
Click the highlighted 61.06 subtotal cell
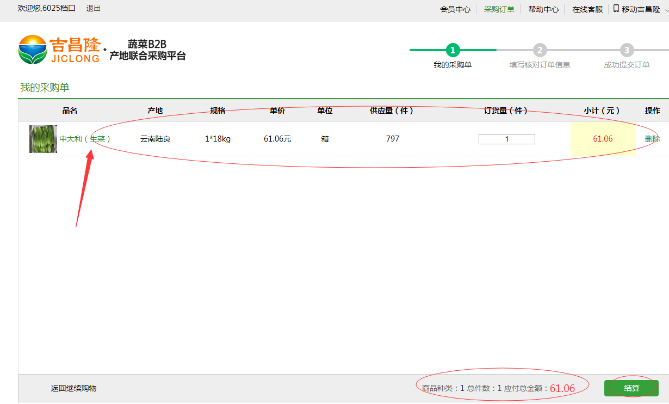pyautogui.click(x=603, y=139)
